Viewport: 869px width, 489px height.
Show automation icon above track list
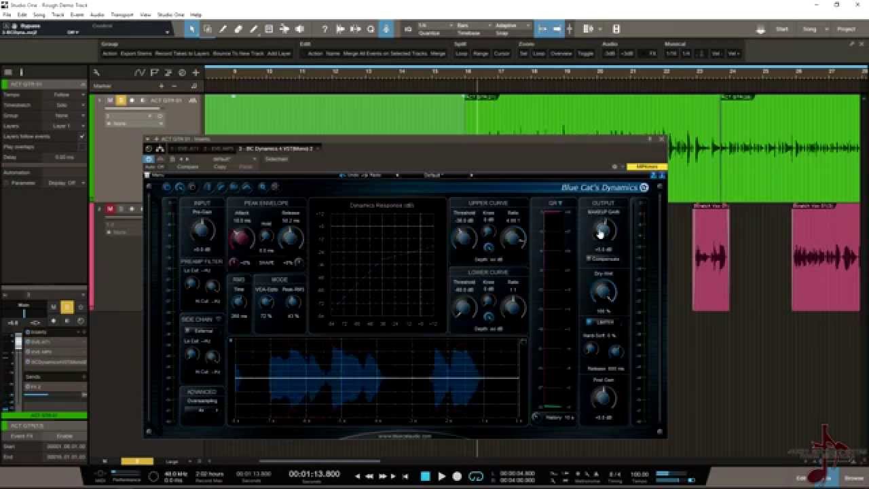(x=140, y=73)
